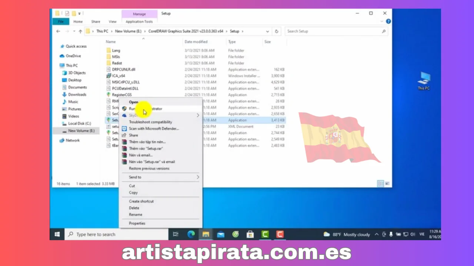Open Microsoft Store from the taskbar
Viewport: 474px width, 266px height.
point(250,234)
